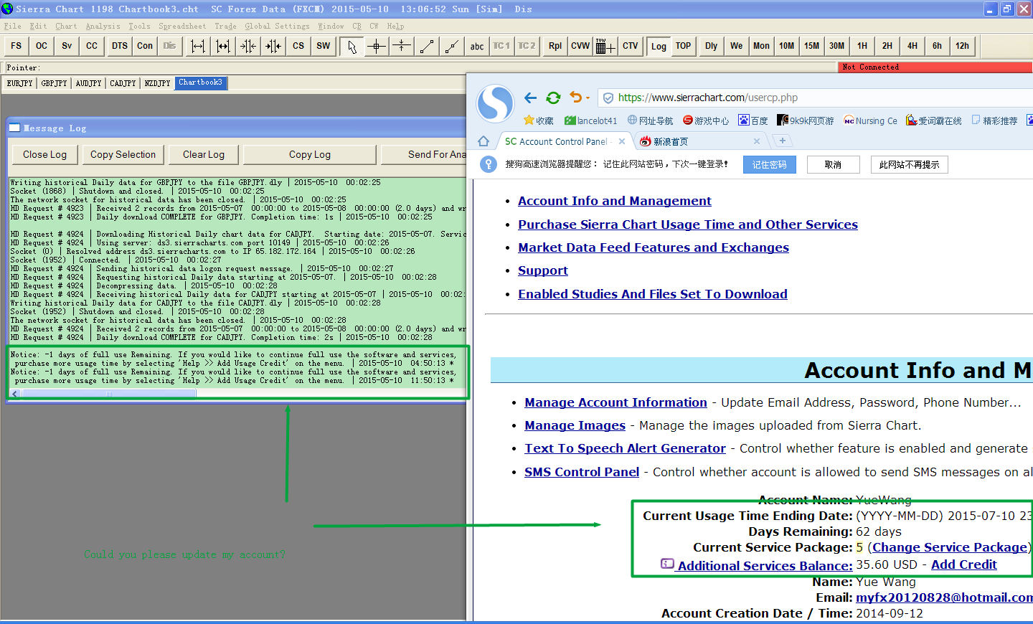
Task: Open the File menu in Sierra Chart
Action: [x=12, y=26]
